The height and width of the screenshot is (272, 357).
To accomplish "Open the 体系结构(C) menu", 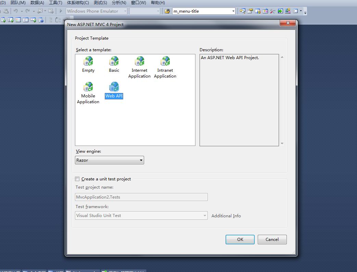I will pyautogui.click(x=78, y=3).
